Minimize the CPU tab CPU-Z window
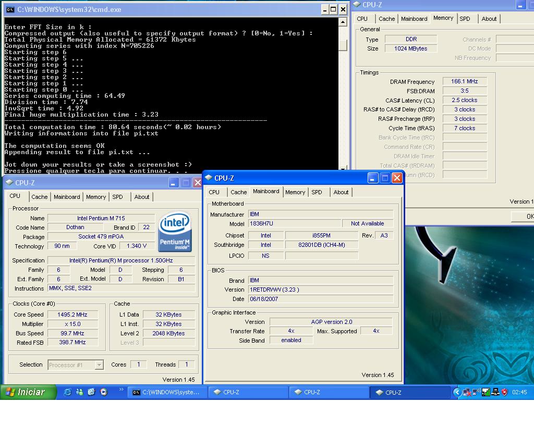 point(173,183)
